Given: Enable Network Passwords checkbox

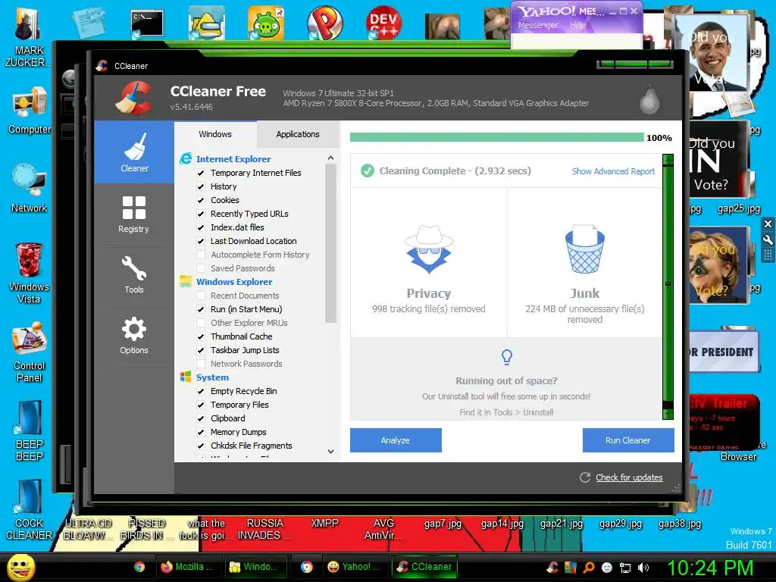Looking at the screenshot, I should click(x=201, y=364).
